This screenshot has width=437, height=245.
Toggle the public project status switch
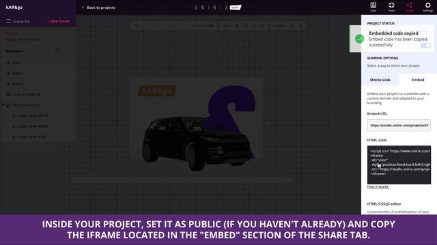[425, 46]
